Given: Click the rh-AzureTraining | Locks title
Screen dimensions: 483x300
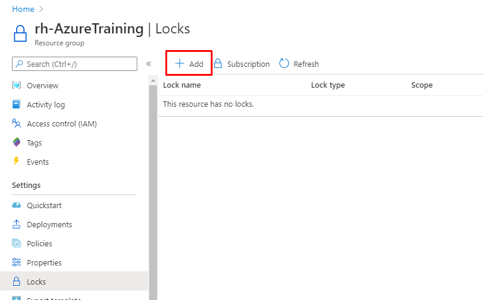Looking at the screenshot, I should tap(112, 29).
